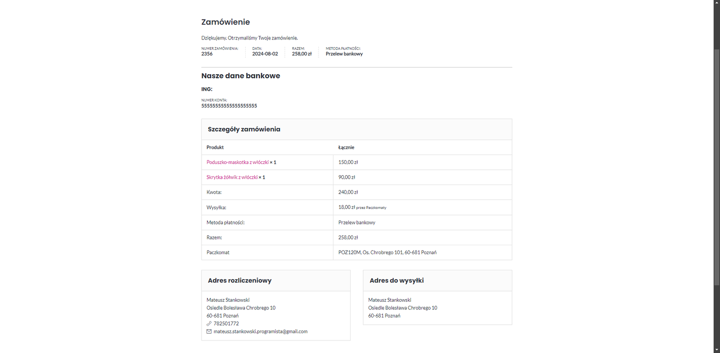
Task: Click the Zamówienie page title
Action: [x=225, y=22]
